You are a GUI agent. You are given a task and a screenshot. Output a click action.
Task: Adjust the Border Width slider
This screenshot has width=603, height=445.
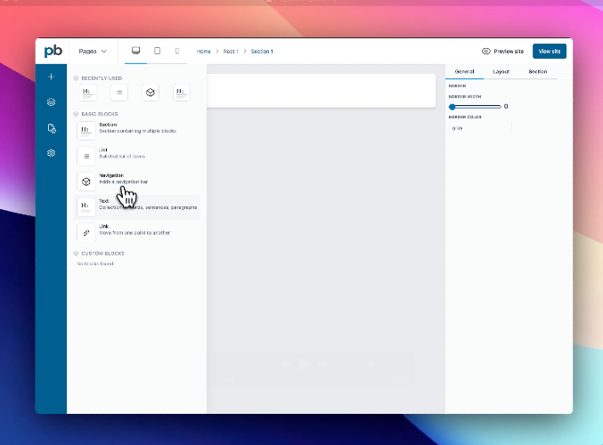(475, 107)
